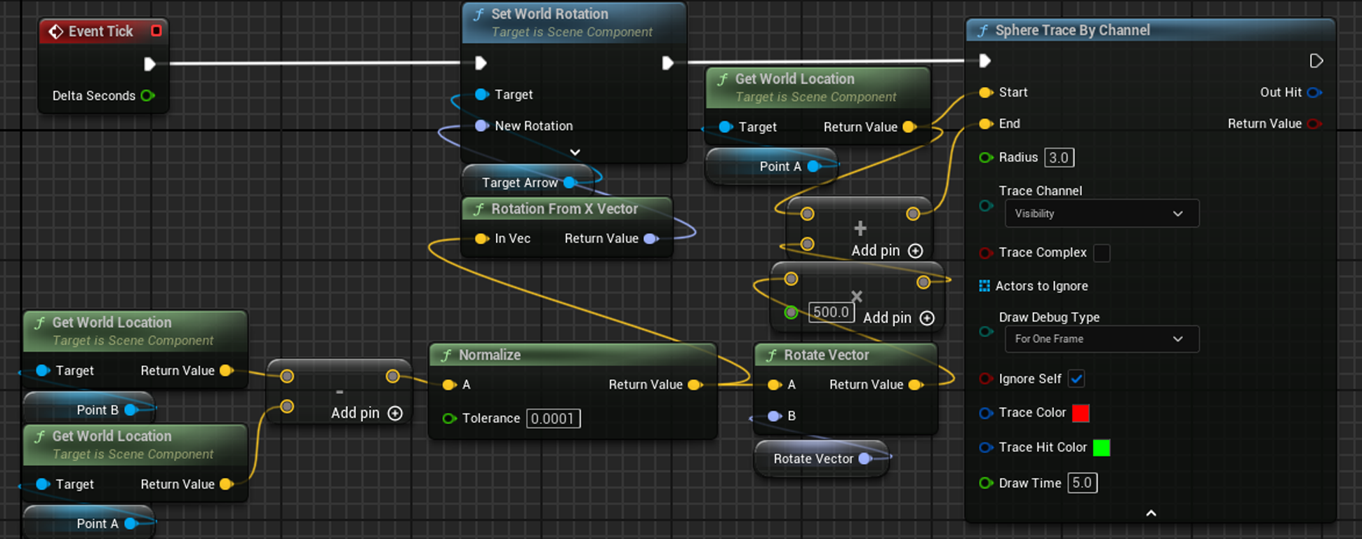This screenshot has height=539, width=1362.
Task: Click the red Event Tick delegate pin
Action: coord(156,31)
